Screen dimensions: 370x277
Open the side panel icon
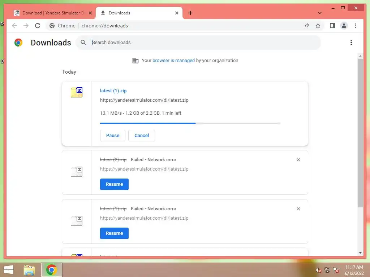click(x=332, y=26)
